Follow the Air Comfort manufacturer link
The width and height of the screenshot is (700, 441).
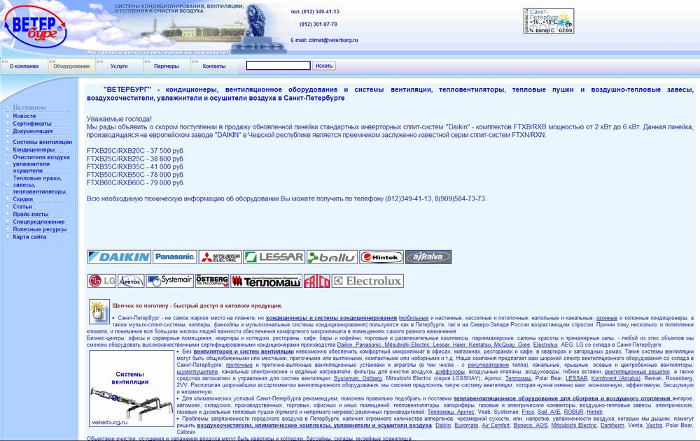[496, 426]
